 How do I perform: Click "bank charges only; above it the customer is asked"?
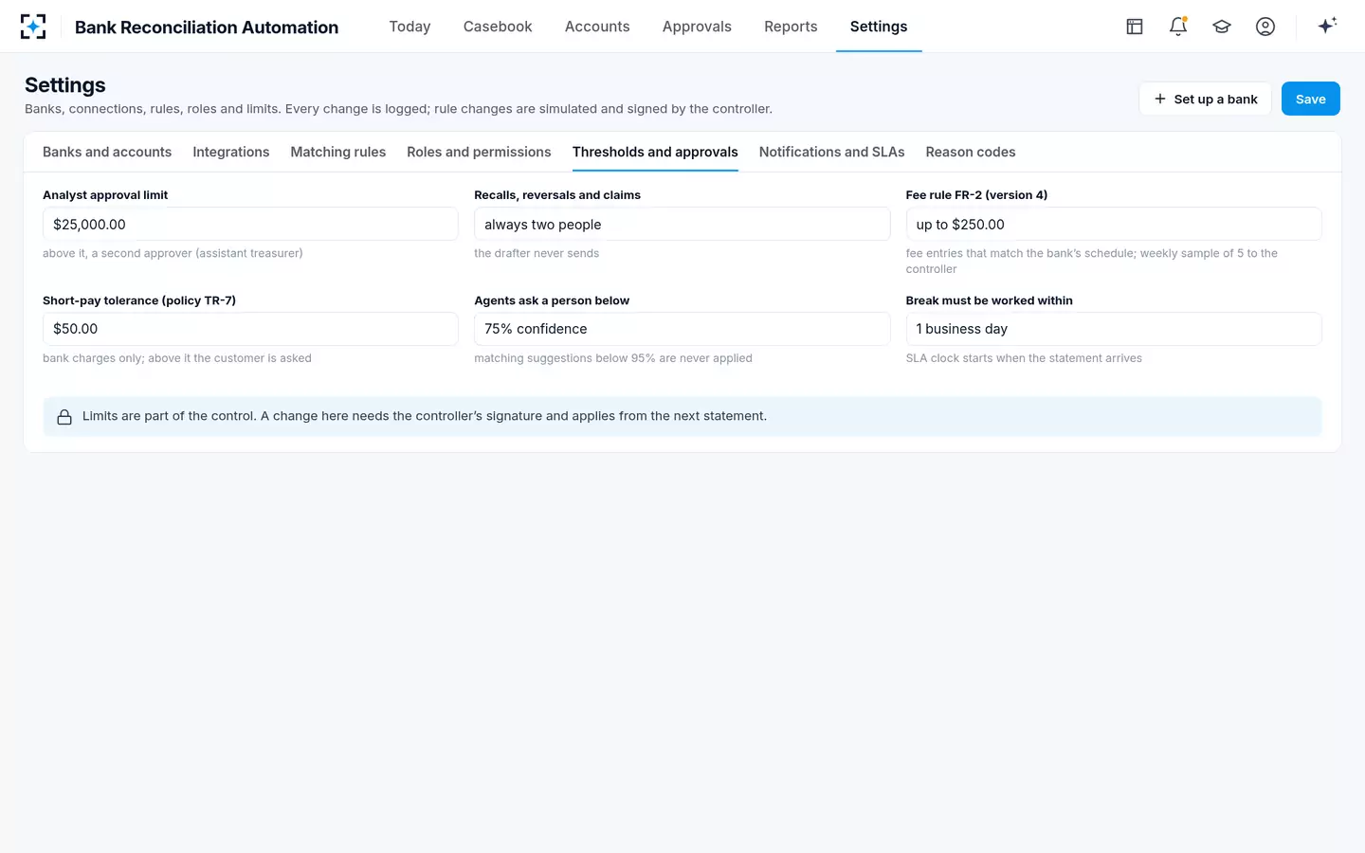177,358
